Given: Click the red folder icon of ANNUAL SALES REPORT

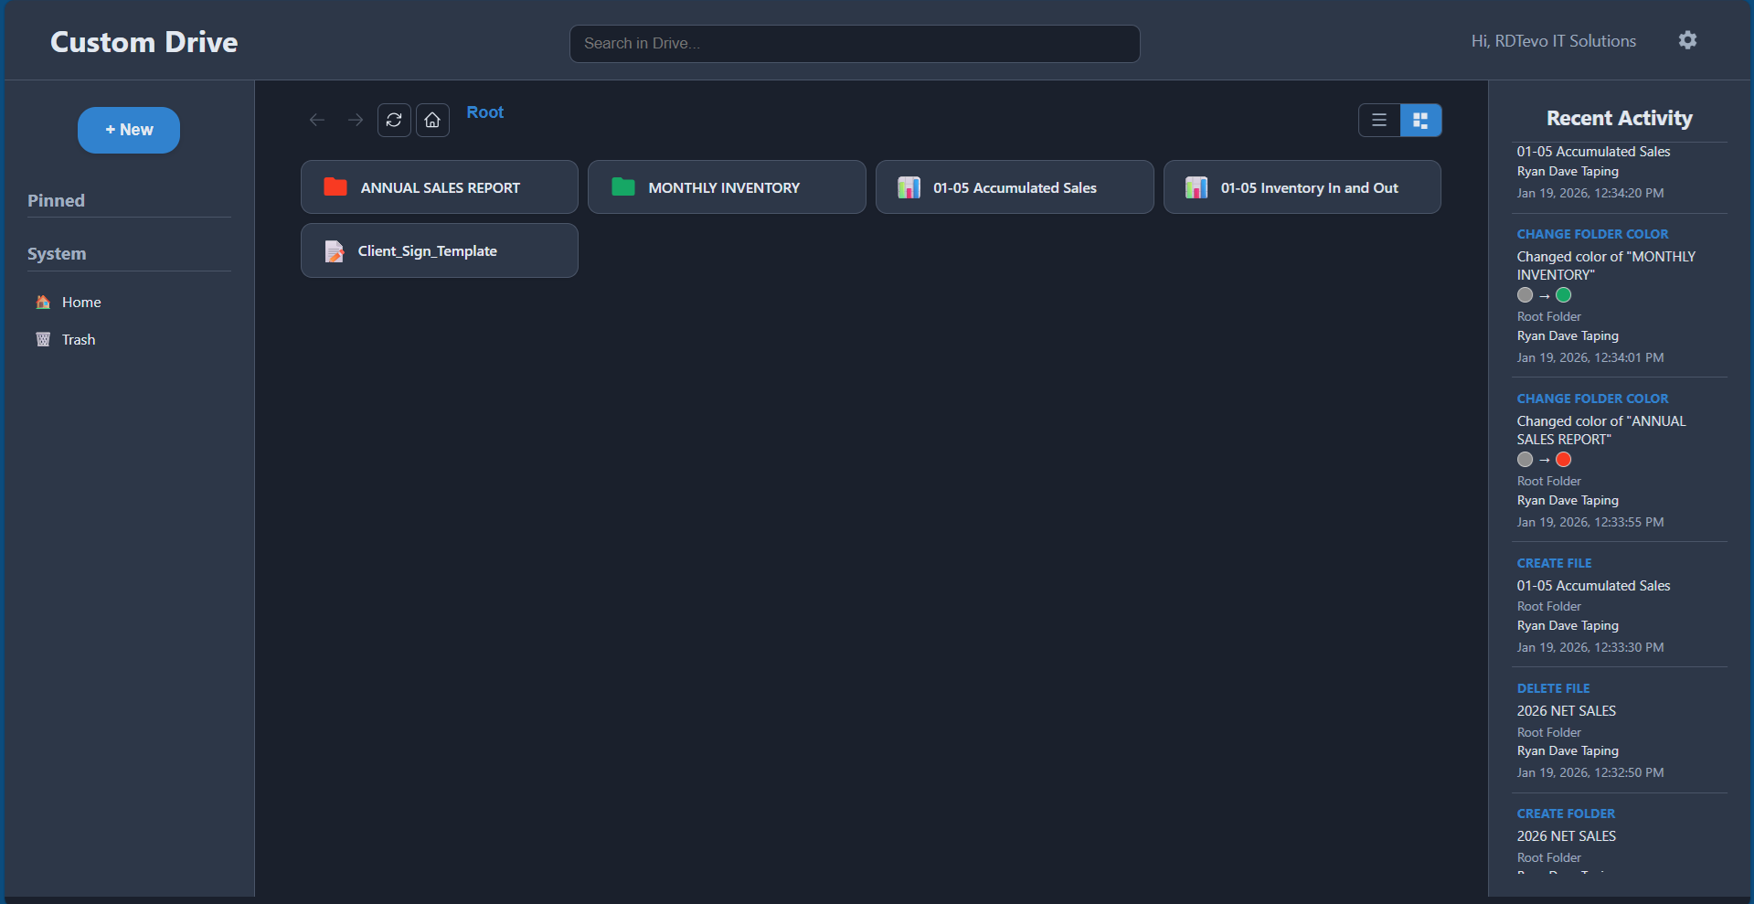Looking at the screenshot, I should (335, 186).
